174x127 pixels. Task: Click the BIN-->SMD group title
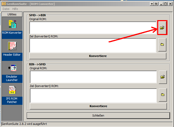(x=37, y=64)
